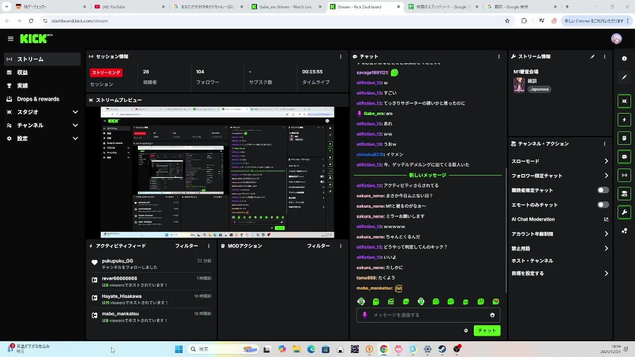
Task: Open the channel actions panel three-dot menu
Action: tap(604, 144)
